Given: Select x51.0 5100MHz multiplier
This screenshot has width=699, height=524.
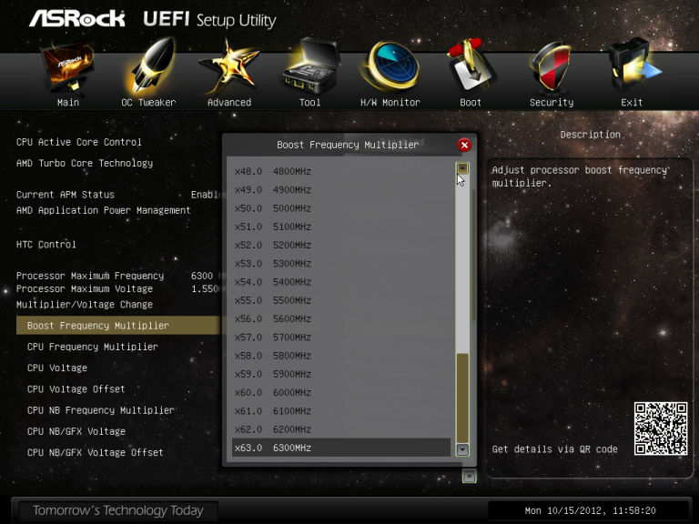Looking at the screenshot, I should click(x=341, y=227).
